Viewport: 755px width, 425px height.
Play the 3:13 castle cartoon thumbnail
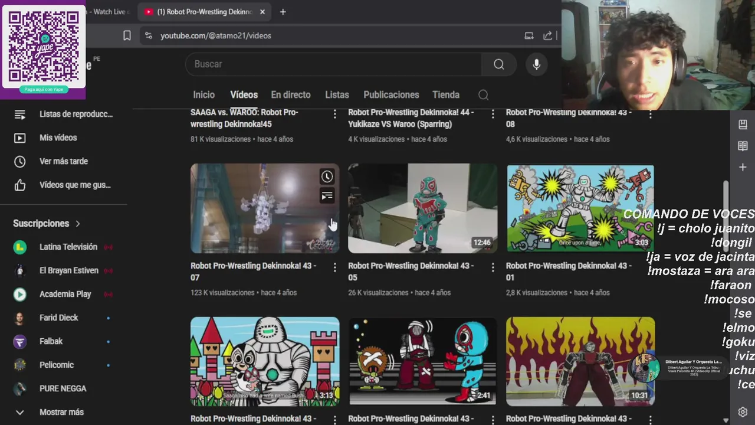265,361
